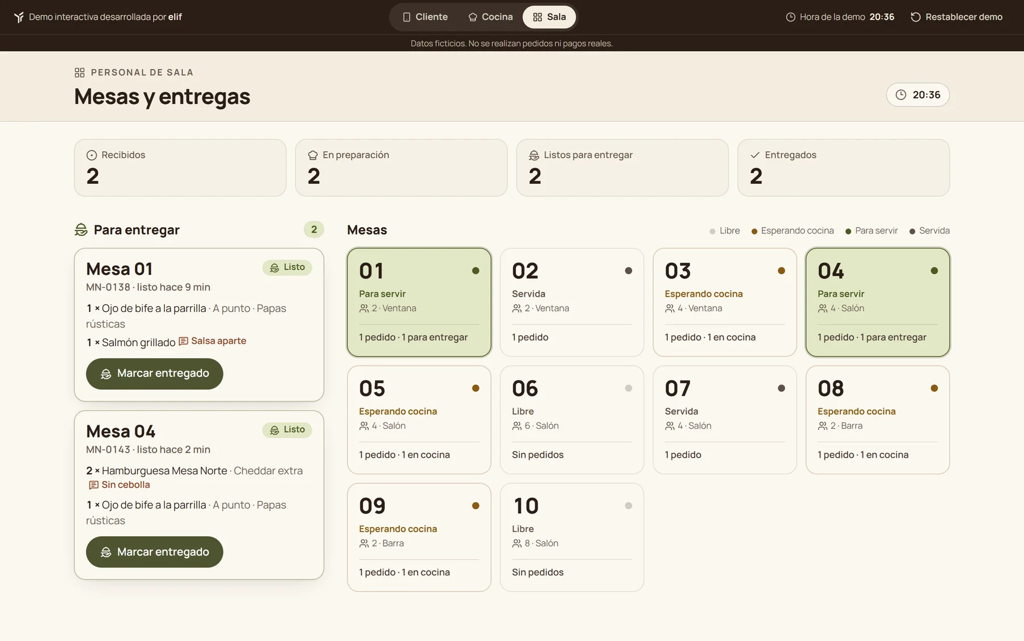Click the Personal de Sala grid icon
This screenshot has height=641, width=1024.
point(80,72)
